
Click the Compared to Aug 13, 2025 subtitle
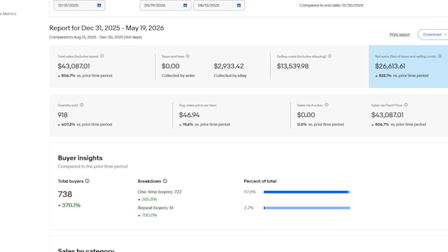[96, 37]
